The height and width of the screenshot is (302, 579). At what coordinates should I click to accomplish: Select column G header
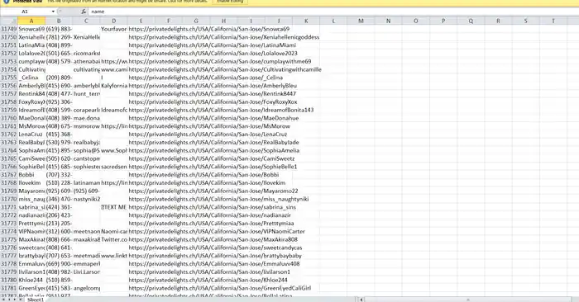(196, 21)
